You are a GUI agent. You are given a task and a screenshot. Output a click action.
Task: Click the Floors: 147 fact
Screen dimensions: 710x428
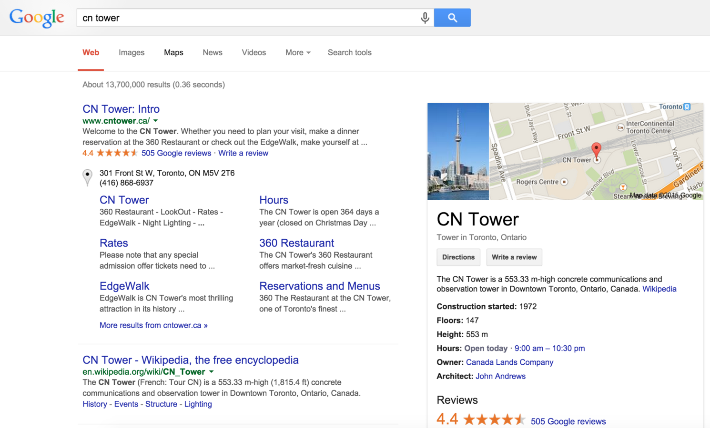[457, 321]
